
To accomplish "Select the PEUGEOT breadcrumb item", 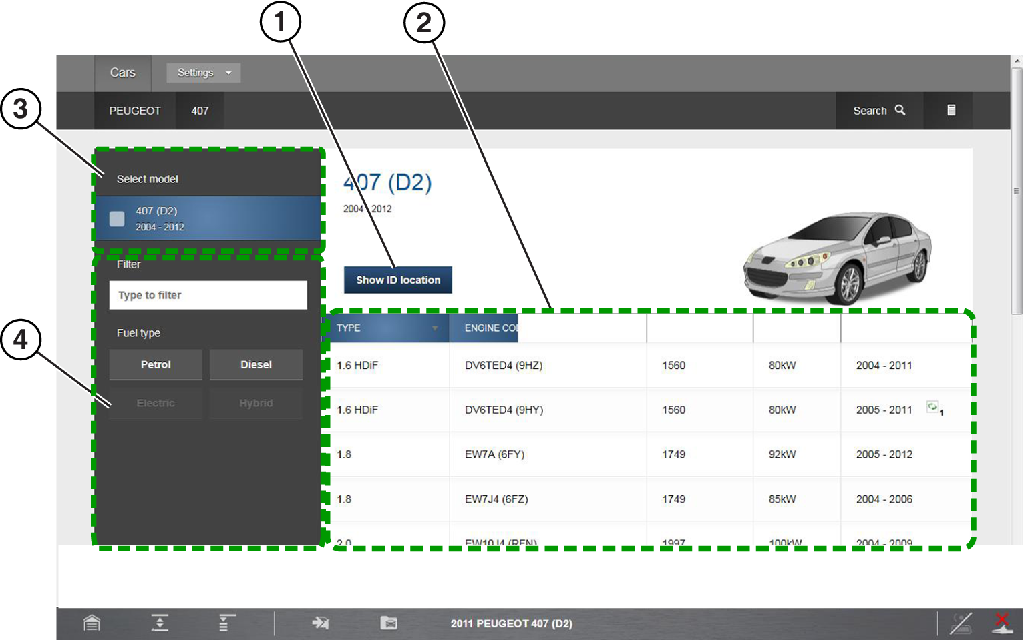I will (x=135, y=111).
